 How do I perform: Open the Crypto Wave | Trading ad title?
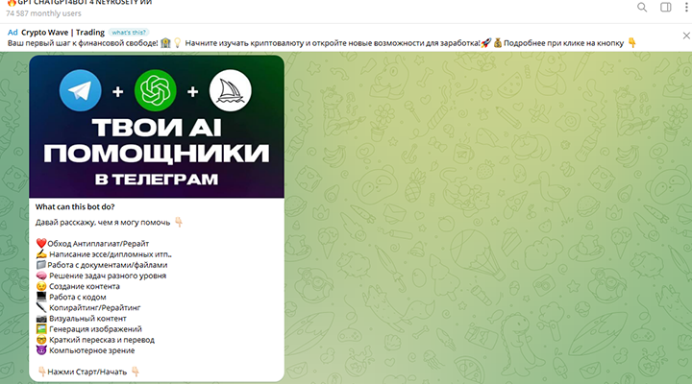point(63,32)
